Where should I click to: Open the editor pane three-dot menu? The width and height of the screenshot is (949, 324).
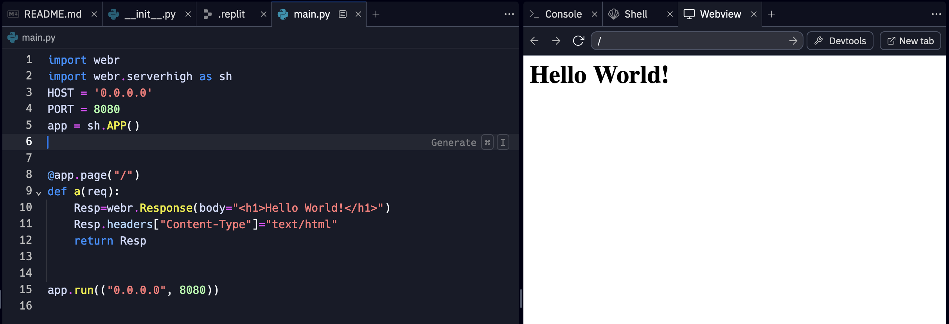coord(509,14)
